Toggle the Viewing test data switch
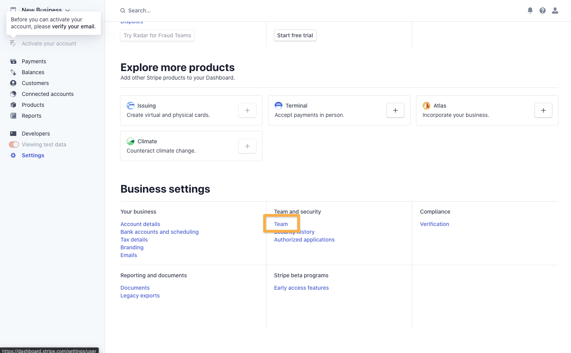Image resolution: width=571 pixels, height=353 pixels. (x=14, y=144)
